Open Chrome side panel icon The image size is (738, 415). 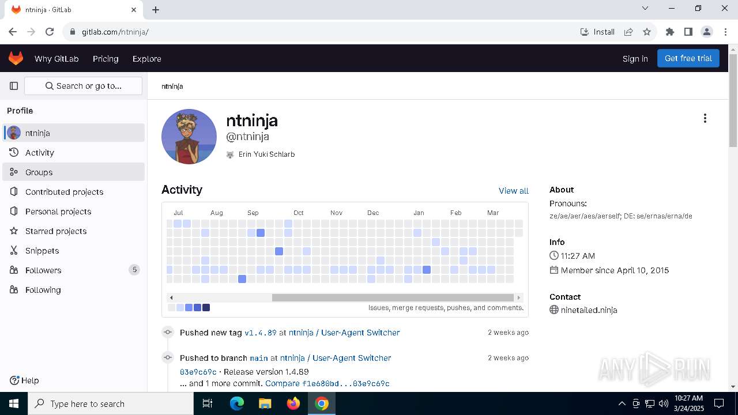click(688, 32)
